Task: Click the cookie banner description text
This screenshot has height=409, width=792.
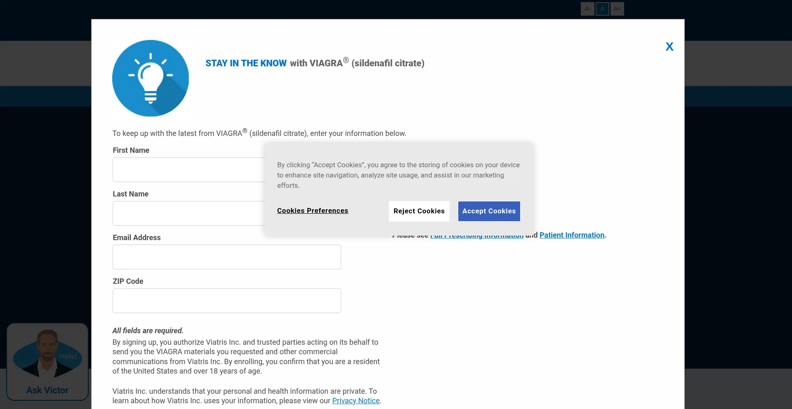Action: click(x=398, y=175)
